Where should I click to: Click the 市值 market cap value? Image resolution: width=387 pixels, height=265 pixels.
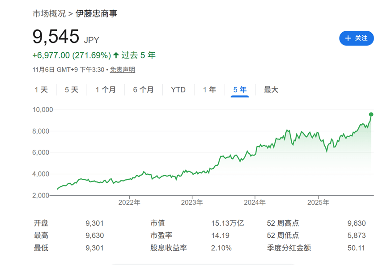[x=227, y=223]
